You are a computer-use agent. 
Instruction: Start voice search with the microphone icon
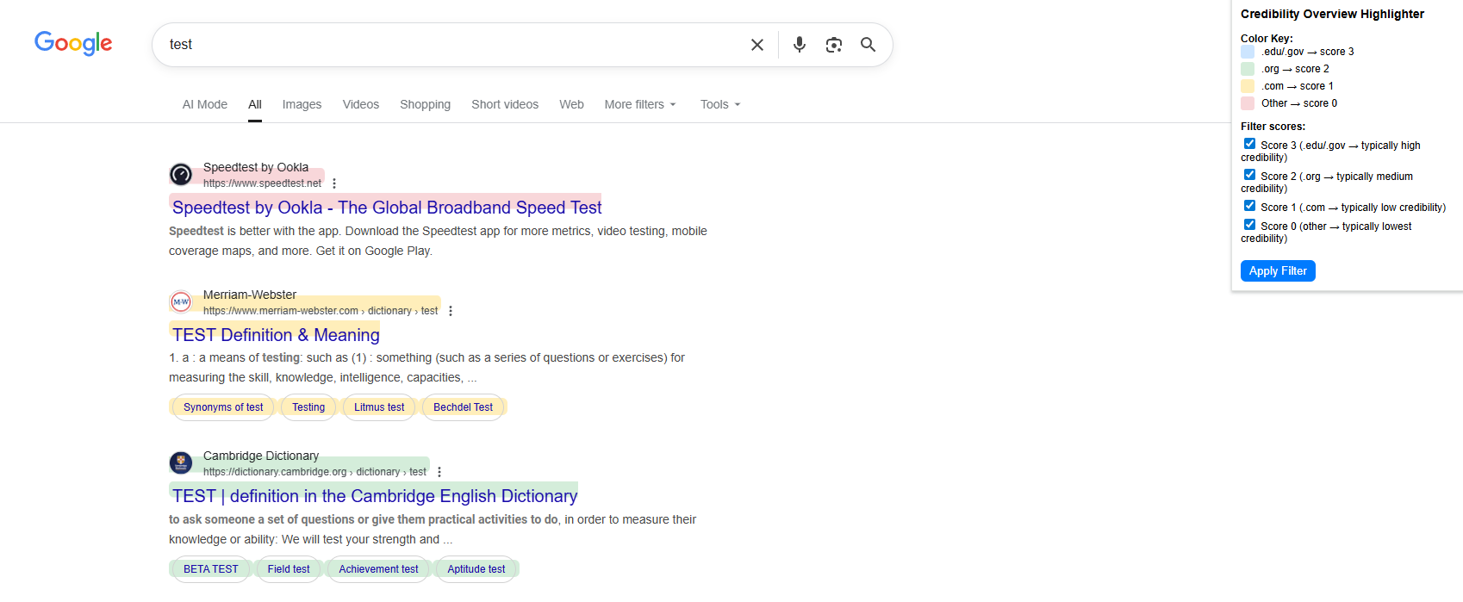800,45
